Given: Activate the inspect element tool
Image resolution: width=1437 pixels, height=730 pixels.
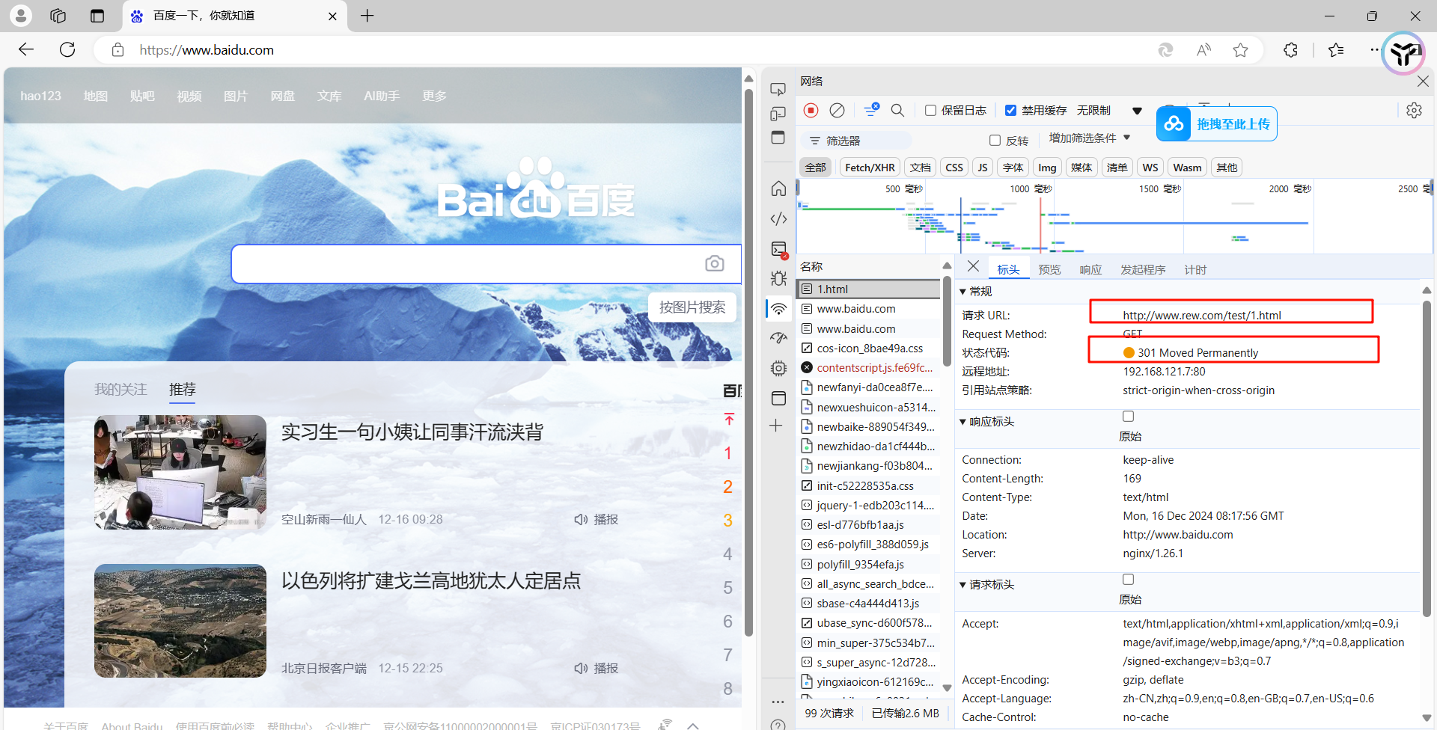Looking at the screenshot, I should click(x=778, y=90).
